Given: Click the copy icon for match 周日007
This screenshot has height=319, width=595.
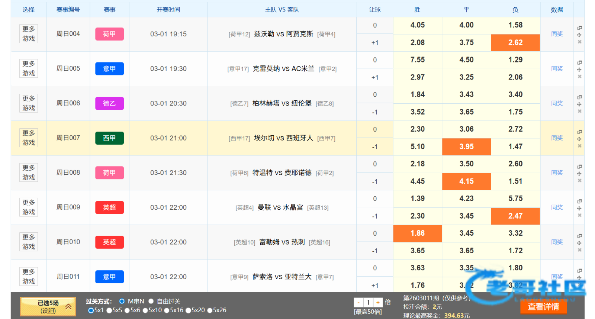Looking at the screenshot, I should tap(579, 132).
